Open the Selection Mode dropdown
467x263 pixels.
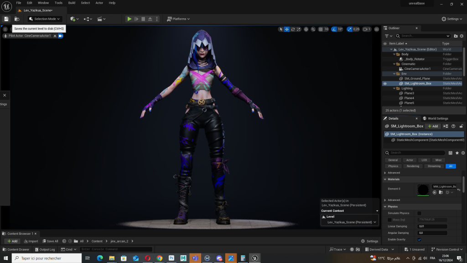(44, 19)
